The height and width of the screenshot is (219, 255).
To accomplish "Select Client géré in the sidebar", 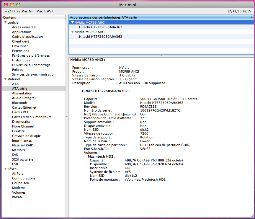I will click(21, 41).
